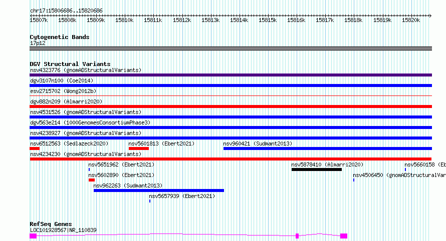The width and height of the screenshot is (446, 241).
Task: Open nsv4506450 gnomAD variant label
Action: 399,175
